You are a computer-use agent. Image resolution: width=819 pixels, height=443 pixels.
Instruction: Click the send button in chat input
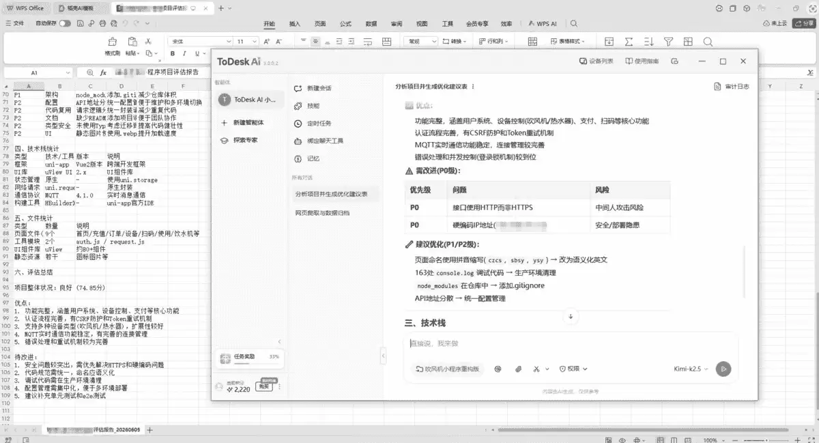pyautogui.click(x=723, y=369)
